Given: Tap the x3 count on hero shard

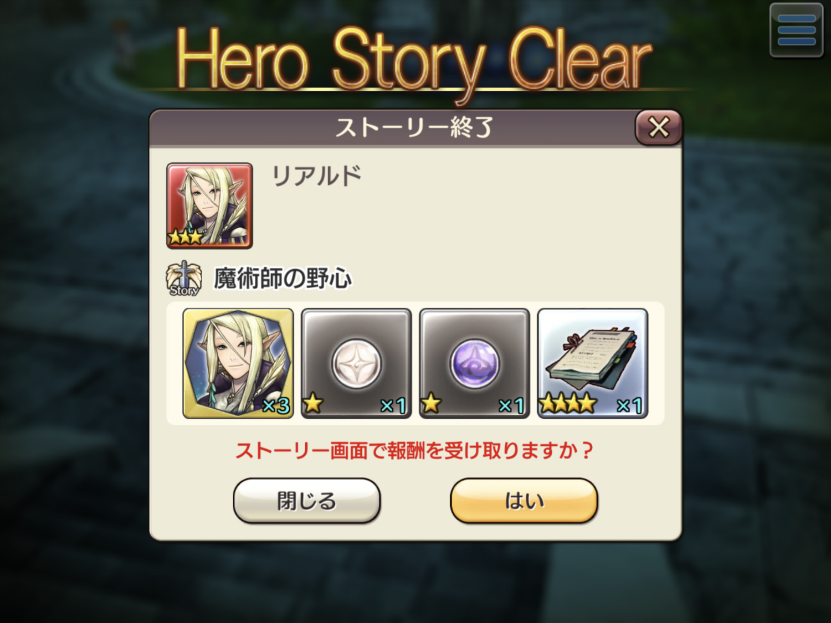Looking at the screenshot, I should pyautogui.click(x=276, y=406).
